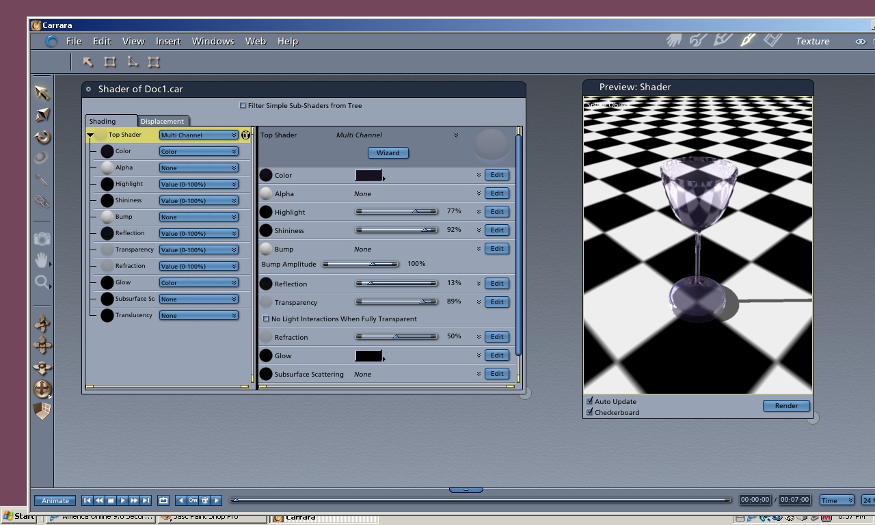
Task: Click the Color channel swatch
Action: [x=368, y=176]
